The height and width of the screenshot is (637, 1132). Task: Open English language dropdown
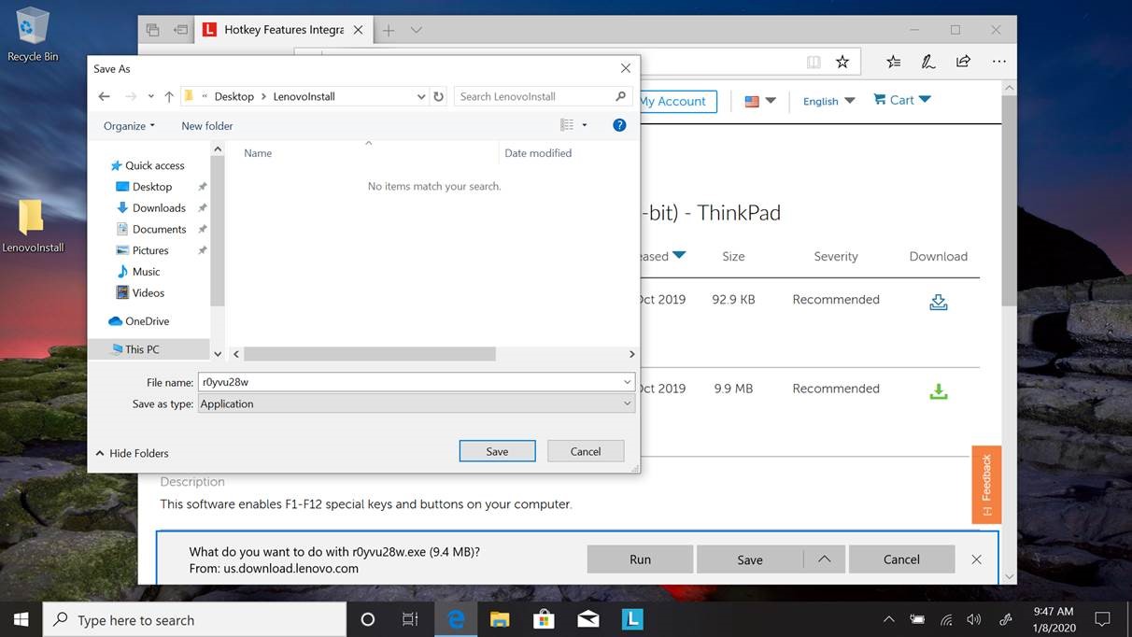828,101
